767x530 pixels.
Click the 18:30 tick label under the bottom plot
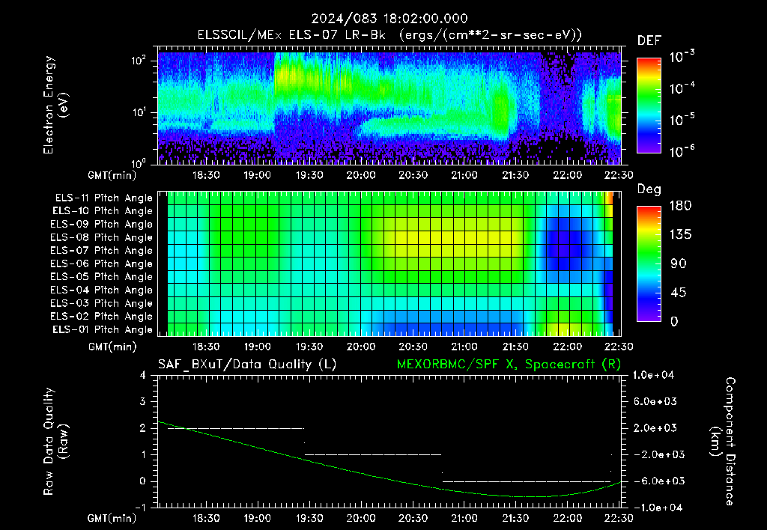206,518
